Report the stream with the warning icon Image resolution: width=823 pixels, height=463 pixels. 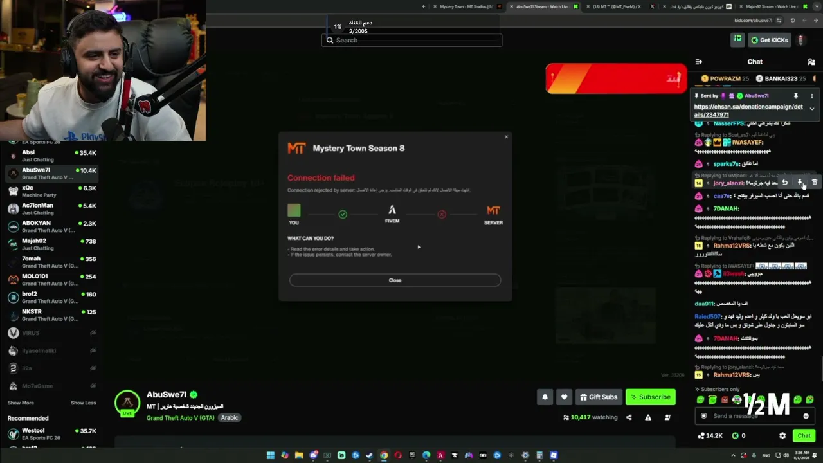[x=648, y=417]
